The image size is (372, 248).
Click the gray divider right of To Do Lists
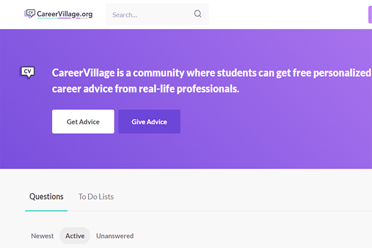pyautogui.click(x=248, y=211)
